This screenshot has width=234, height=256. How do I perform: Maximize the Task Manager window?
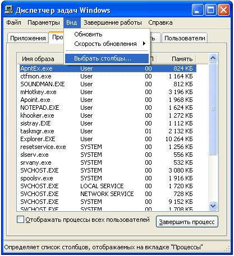pyautogui.click(x=210, y=10)
